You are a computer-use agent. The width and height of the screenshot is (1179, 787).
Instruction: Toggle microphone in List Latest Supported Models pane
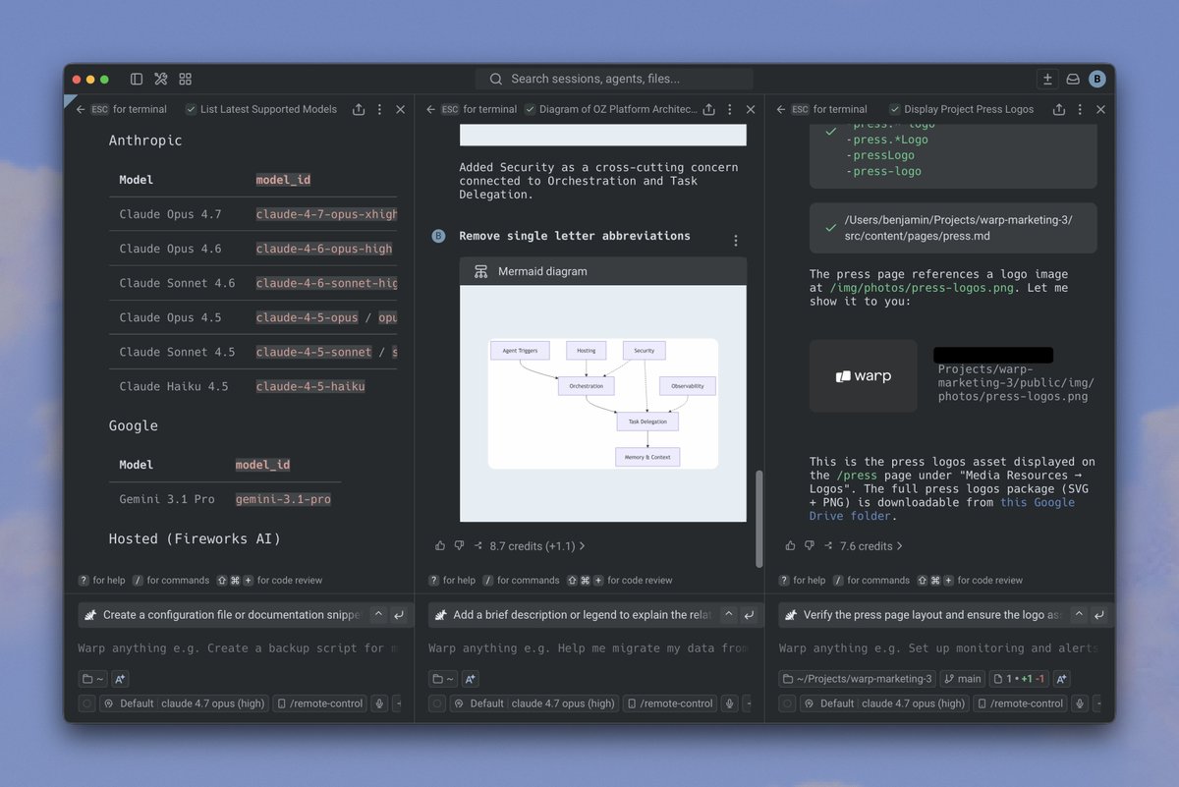(x=380, y=703)
